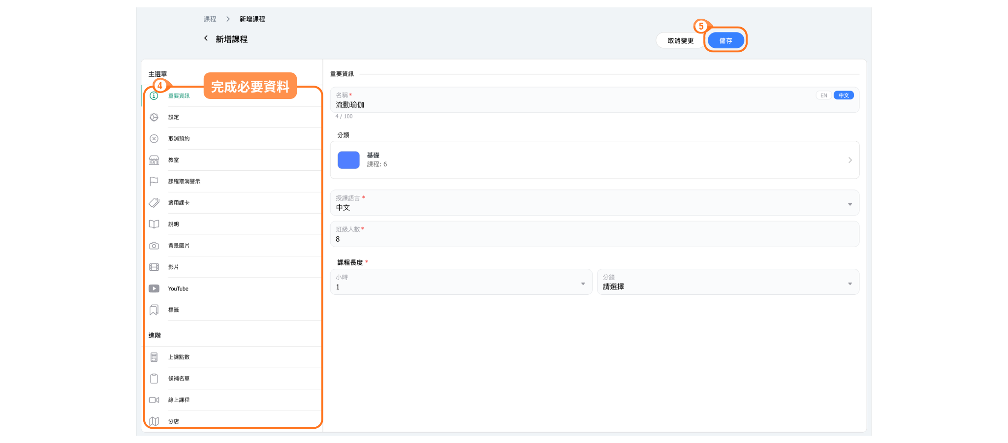This screenshot has height=443, width=1008.
Task: Click the gear icon beside 設定
Action: 154,117
